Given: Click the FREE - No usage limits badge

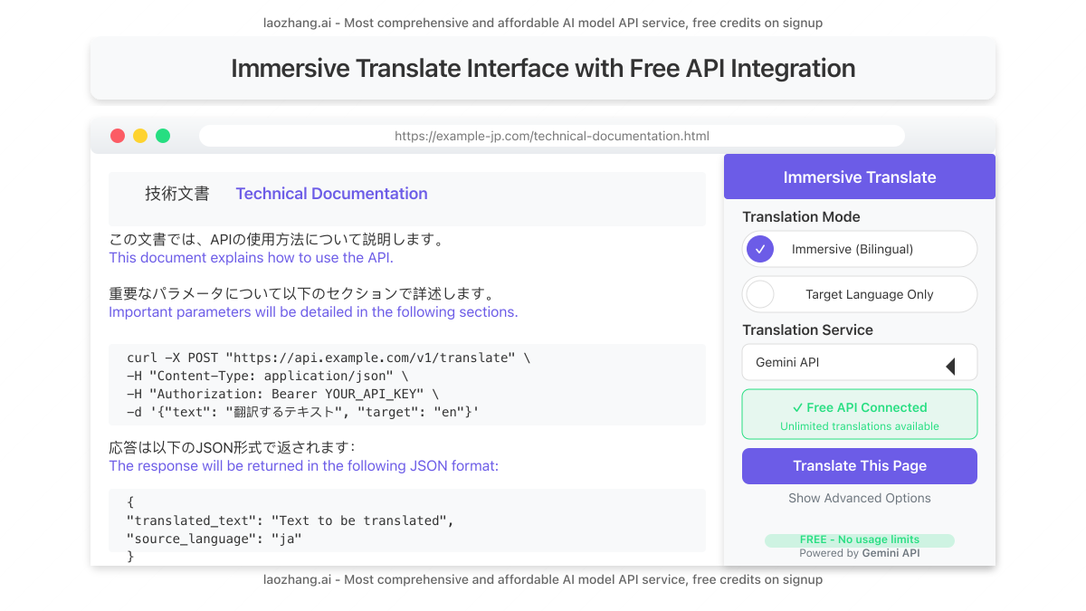Looking at the screenshot, I should tap(860, 539).
